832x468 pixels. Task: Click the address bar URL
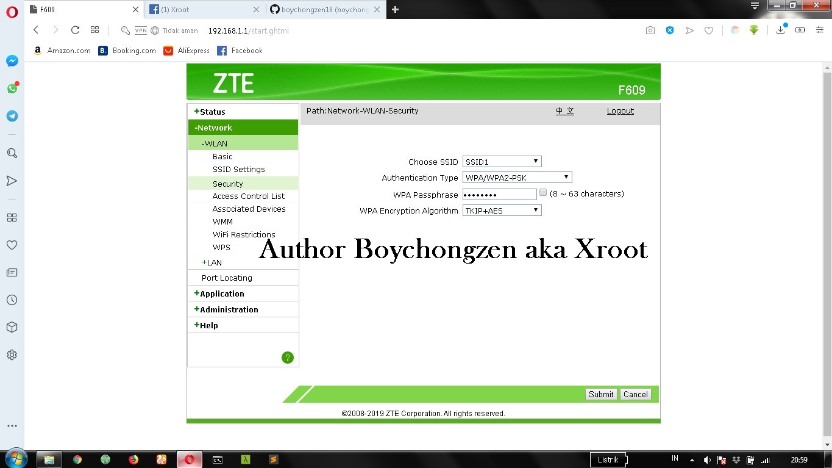pyautogui.click(x=249, y=31)
